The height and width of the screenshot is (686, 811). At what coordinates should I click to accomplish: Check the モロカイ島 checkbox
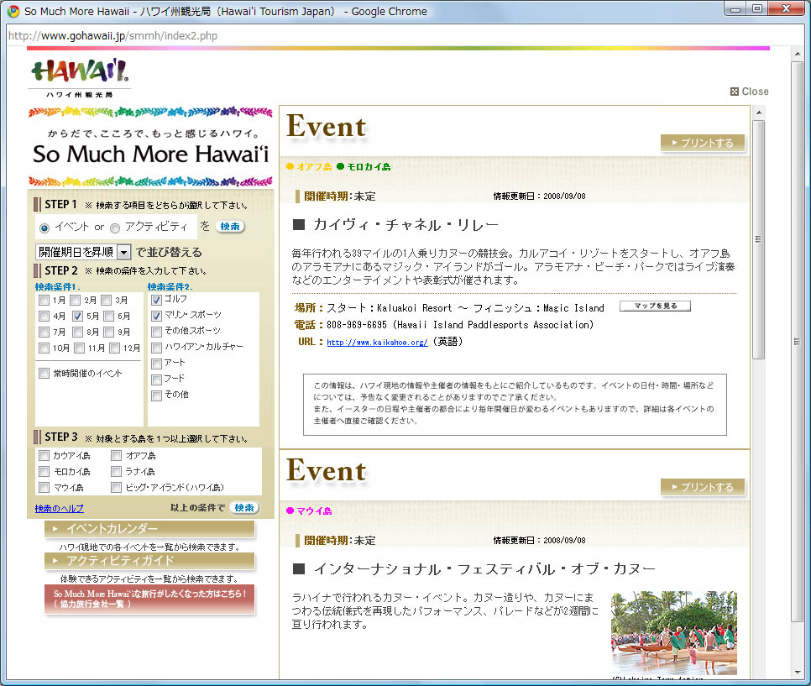pyautogui.click(x=44, y=471)
